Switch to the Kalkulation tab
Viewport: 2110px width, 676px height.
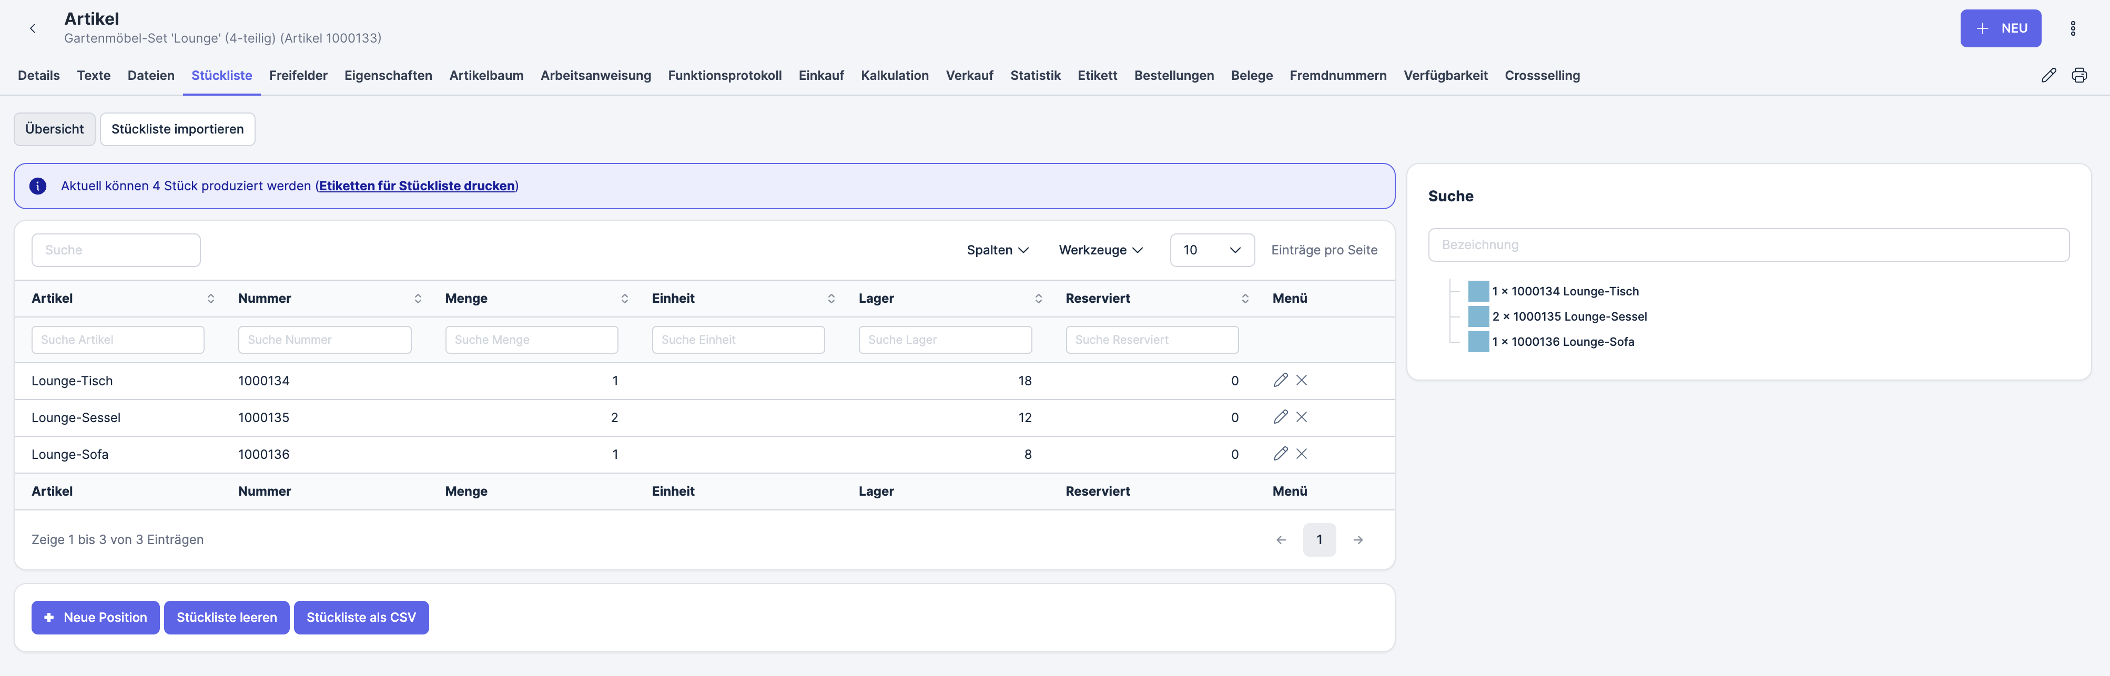895,75
